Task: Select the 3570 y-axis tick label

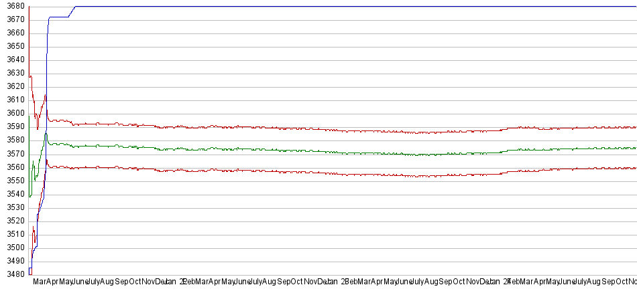Action: pos(15,154)
